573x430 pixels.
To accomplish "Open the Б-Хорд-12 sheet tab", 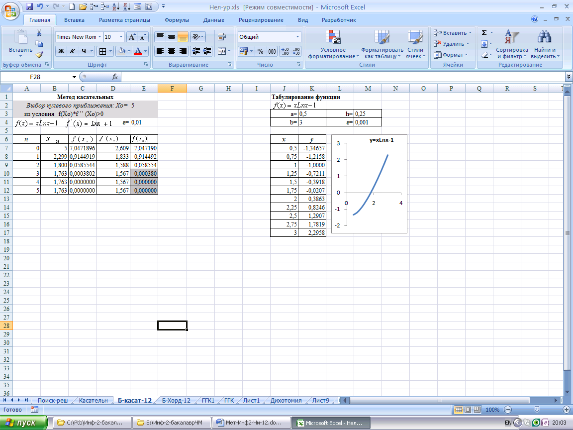I will [176, 401].
